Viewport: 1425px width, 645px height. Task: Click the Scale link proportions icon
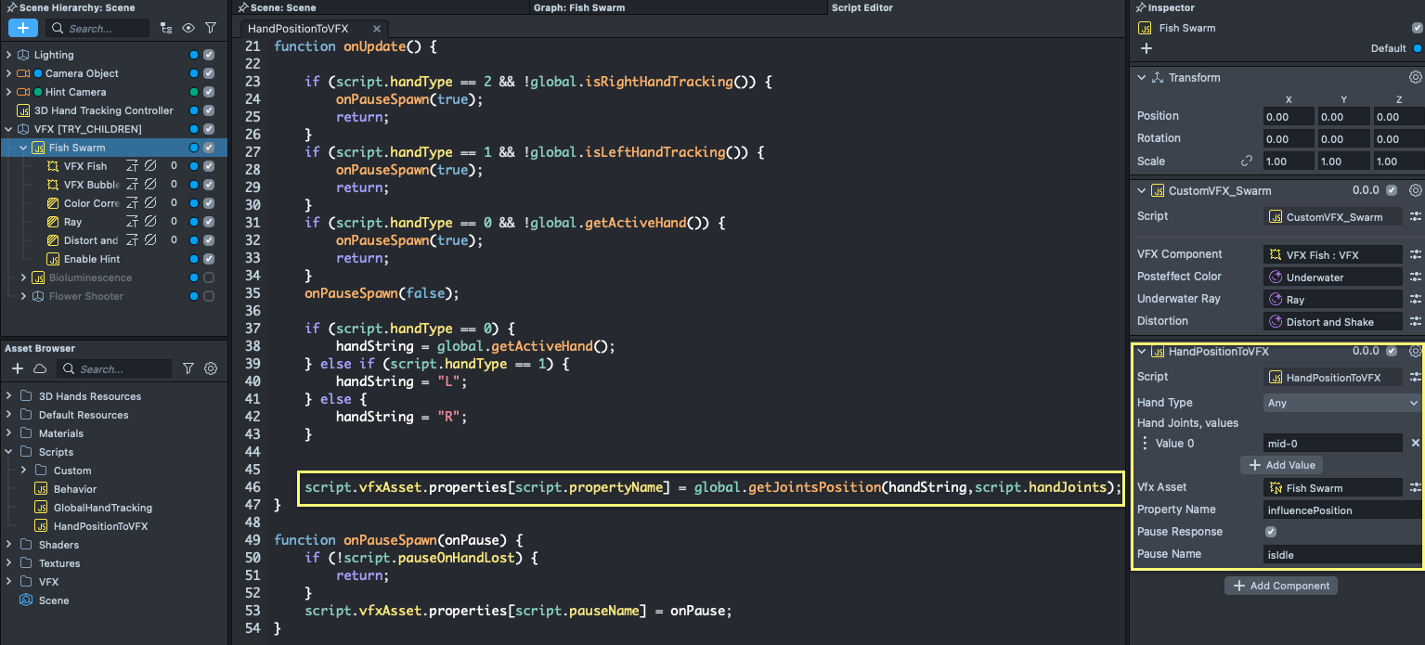1247,161
